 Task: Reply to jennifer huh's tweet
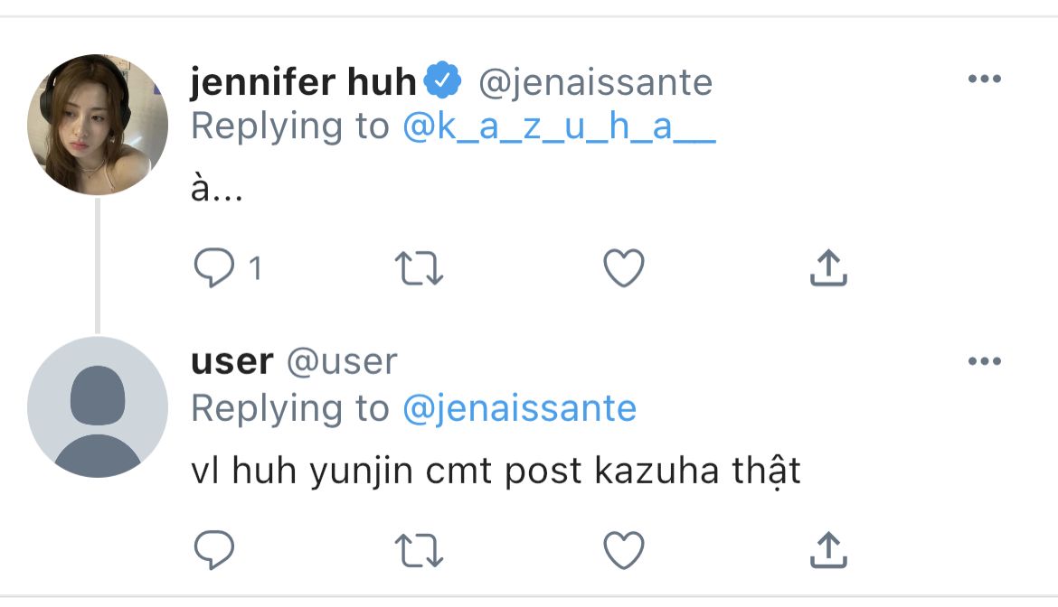214,268
